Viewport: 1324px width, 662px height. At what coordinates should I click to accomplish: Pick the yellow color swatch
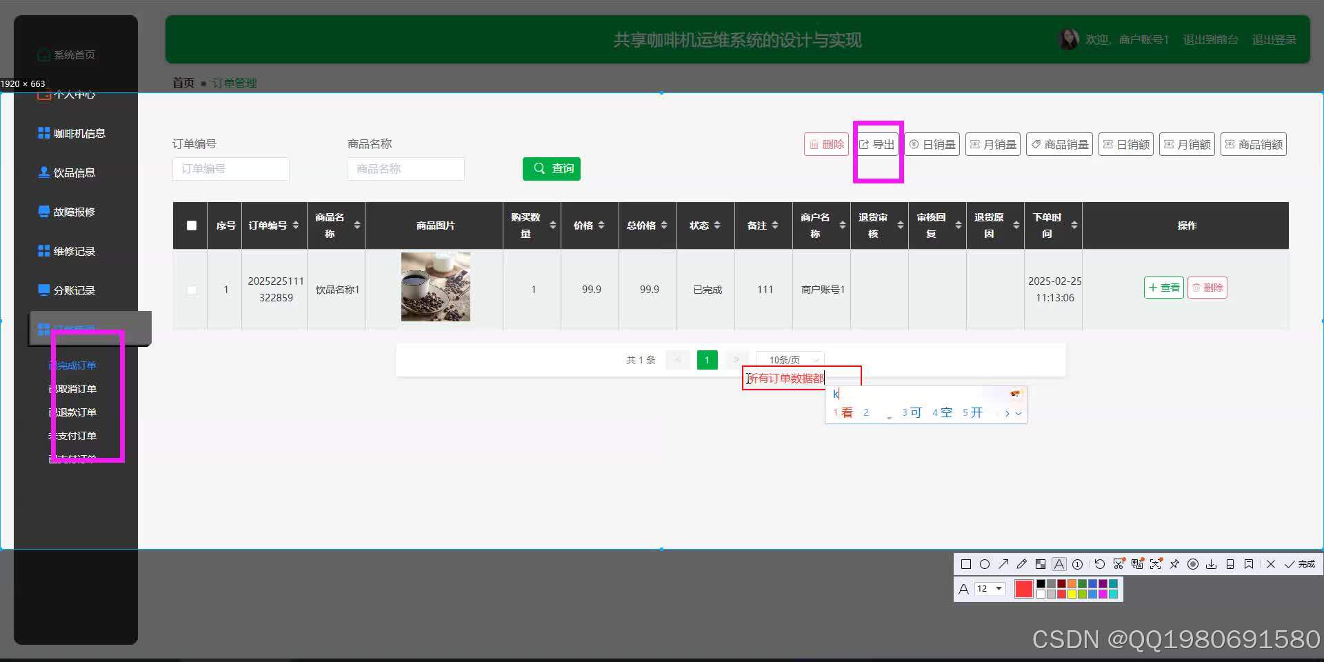coord(1072,593)
